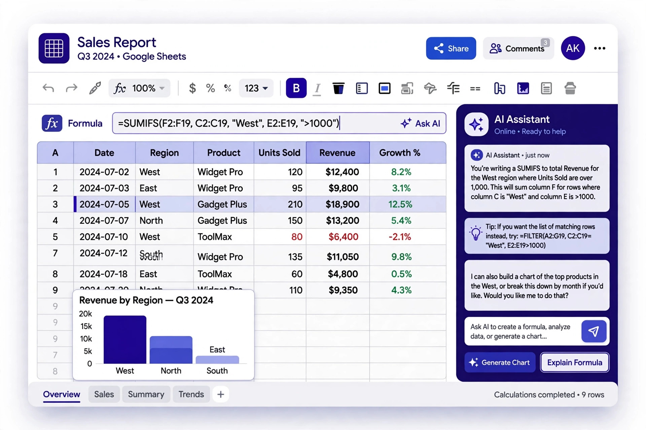Viewport: 646px width, 430px height.
Task: Click the AK profile avatar
Action: (573, 48)
